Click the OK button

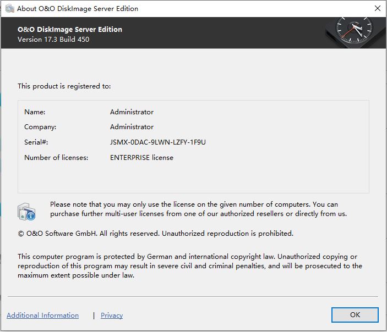(355, 315)
